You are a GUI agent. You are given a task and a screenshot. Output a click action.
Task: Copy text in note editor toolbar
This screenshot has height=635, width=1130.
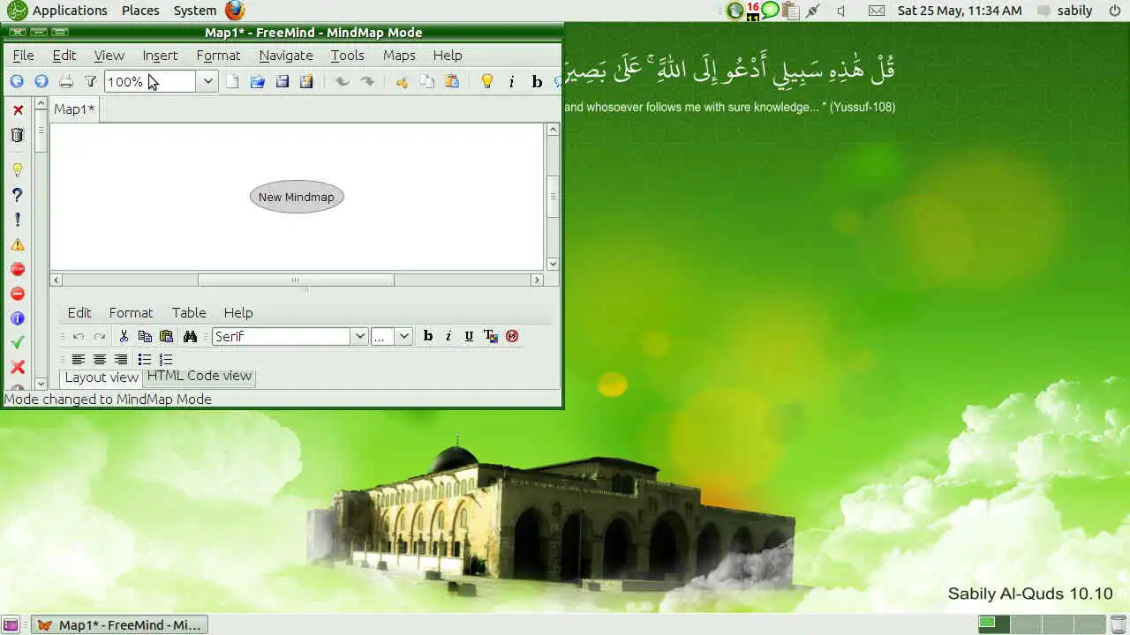(145, 336)
